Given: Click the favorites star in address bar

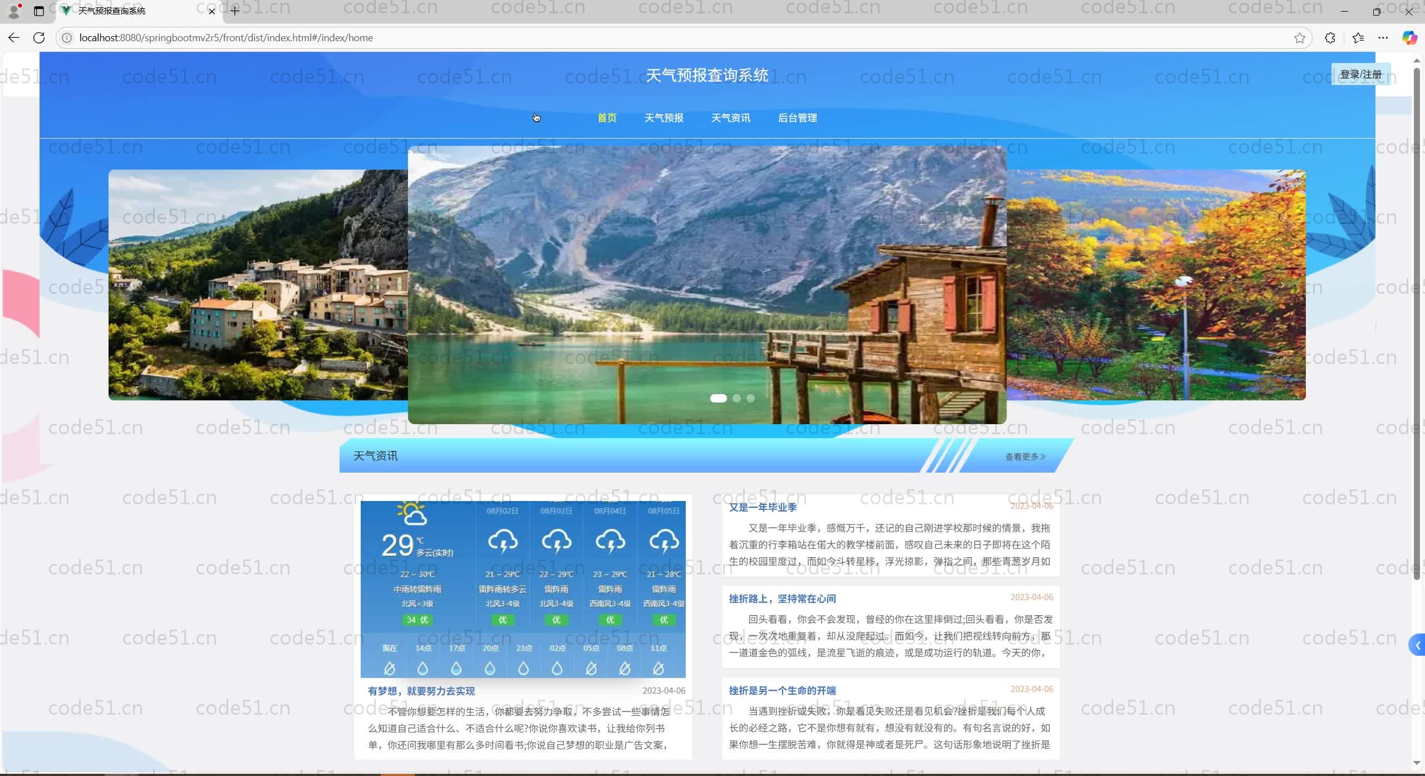Looking at the screenshot, I should pyautogui.click(x=1299, y=38).
